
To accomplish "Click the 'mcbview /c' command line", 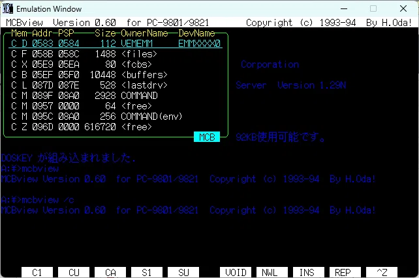I will (x=38, y=200).
